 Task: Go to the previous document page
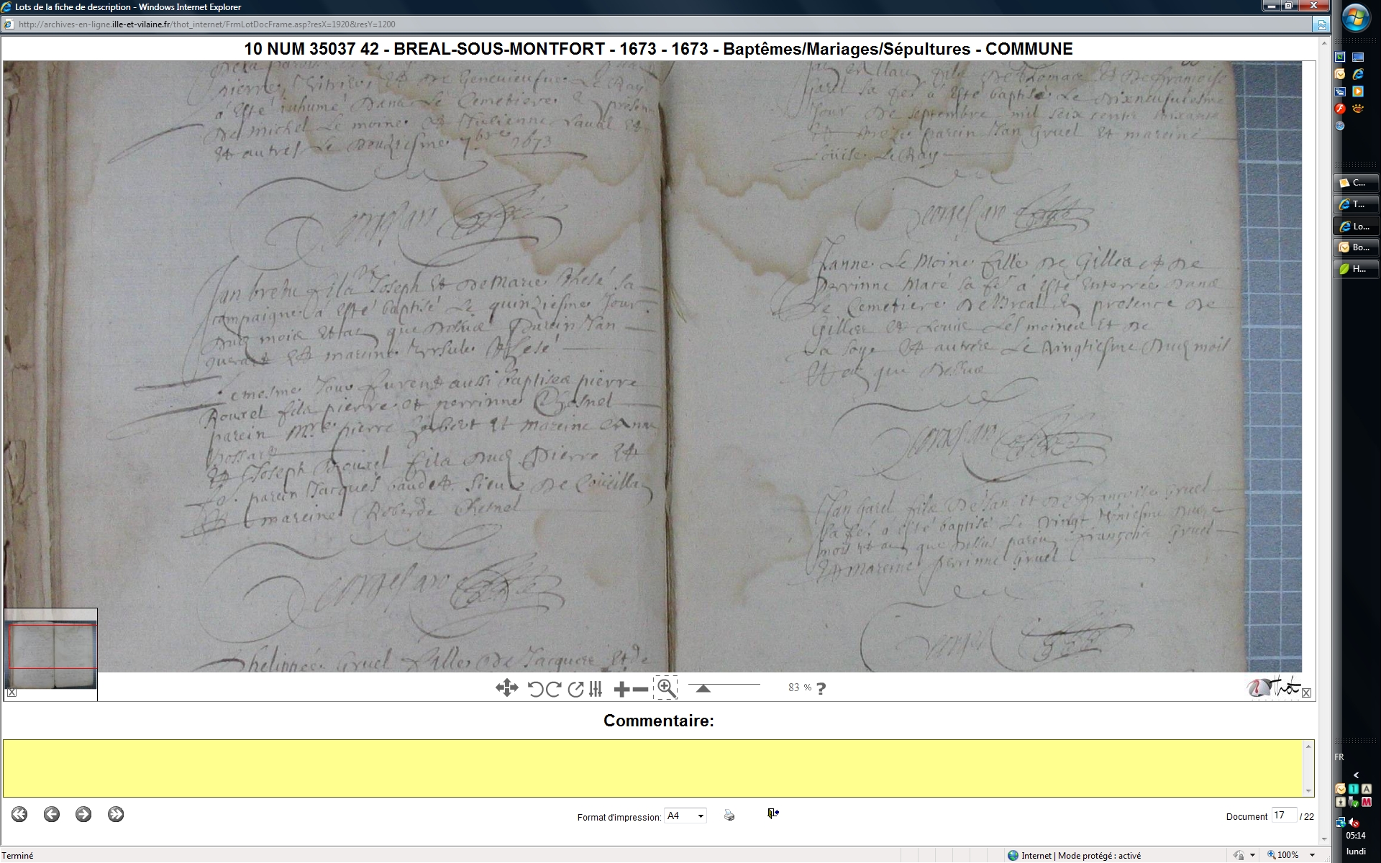[x=52, y=814]
